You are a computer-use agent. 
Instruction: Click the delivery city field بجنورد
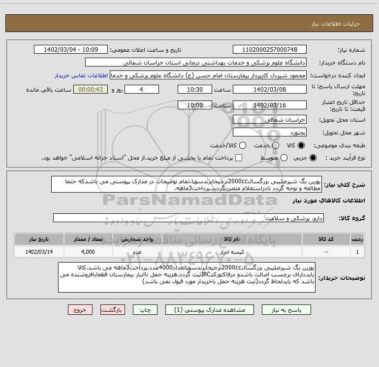270,132
